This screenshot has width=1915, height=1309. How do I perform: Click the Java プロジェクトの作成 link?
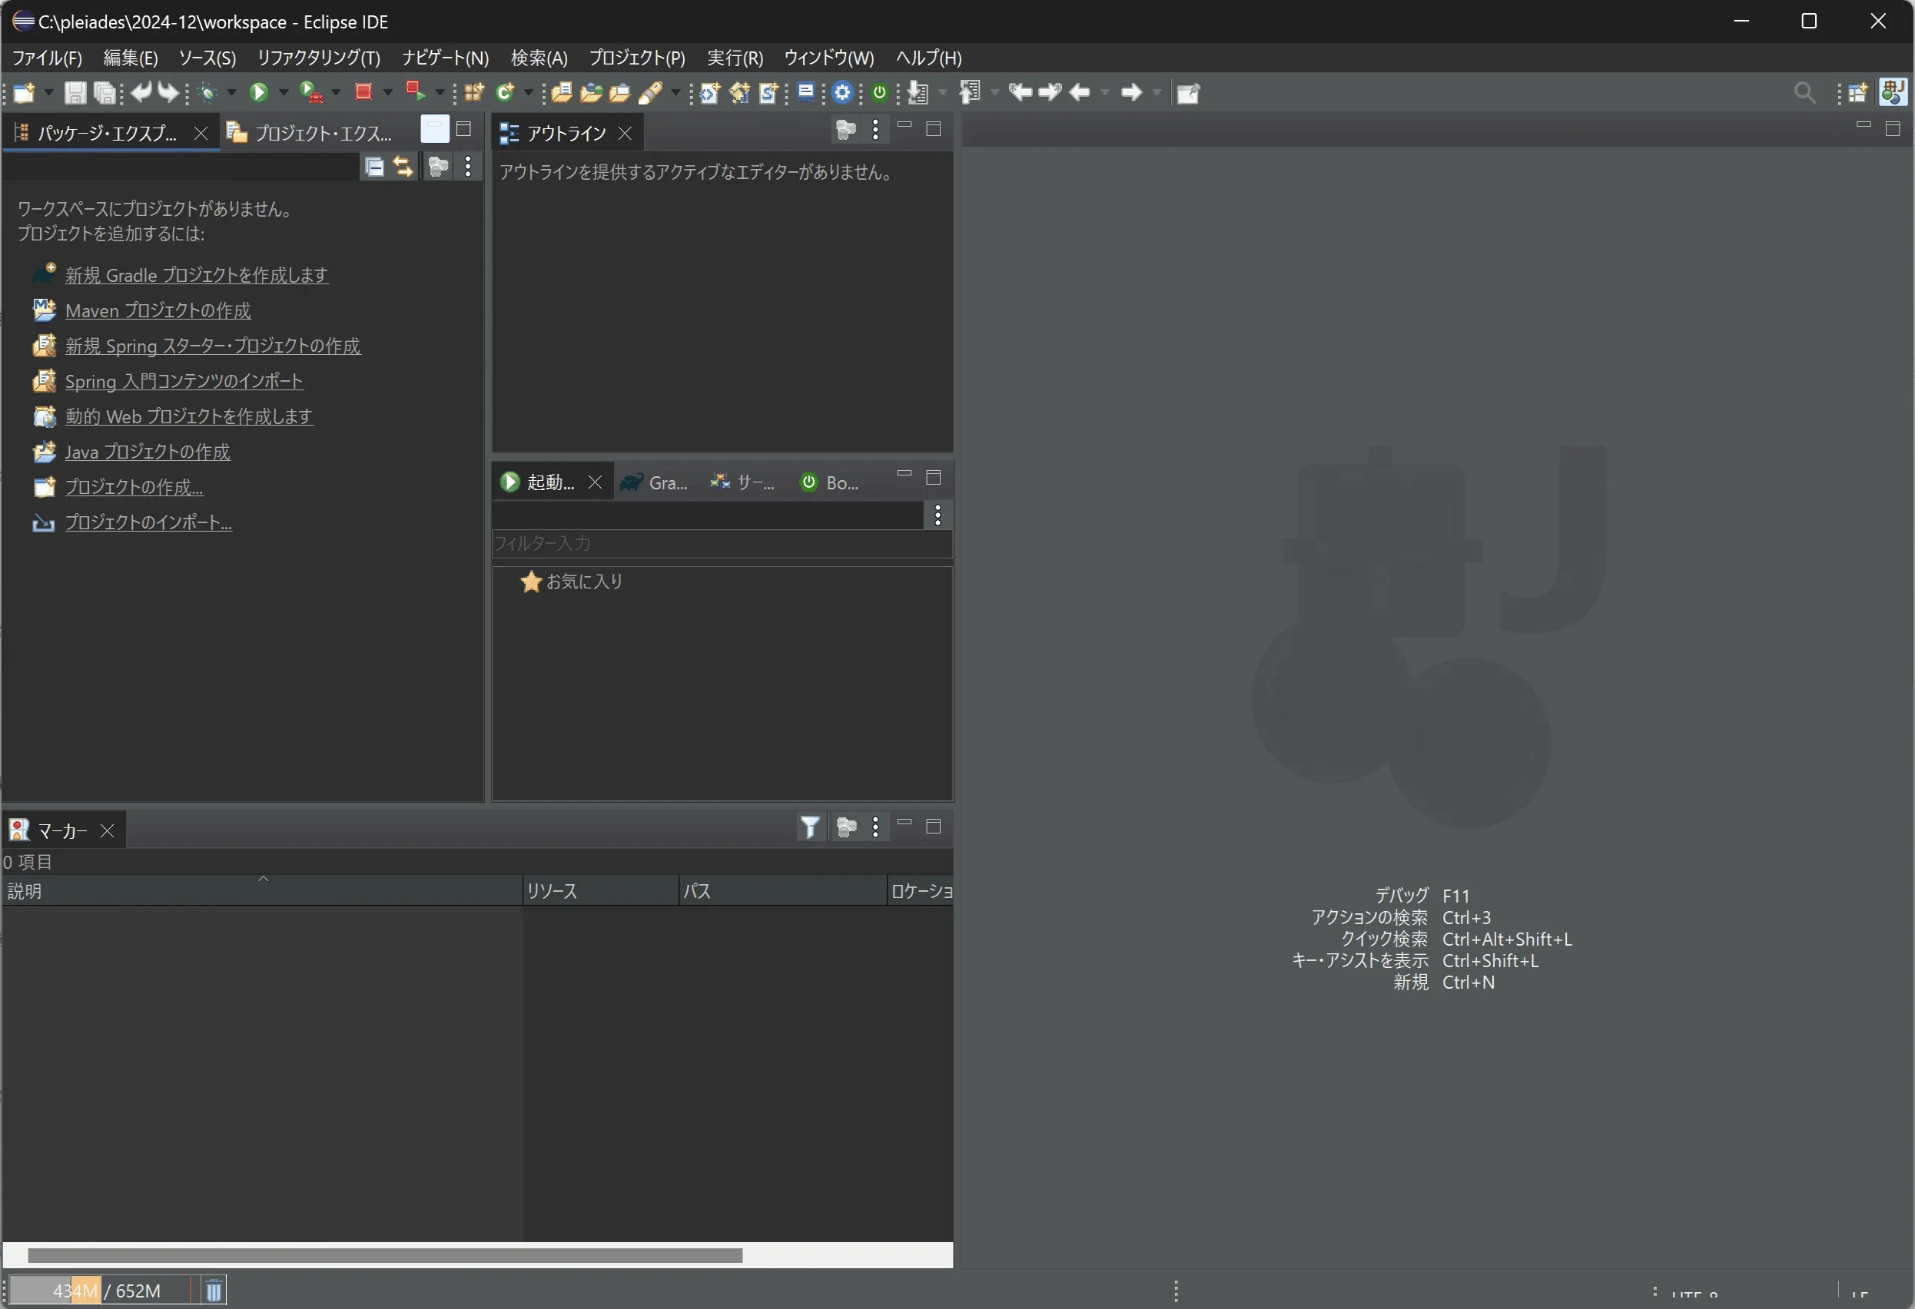(x=148, y=452)
